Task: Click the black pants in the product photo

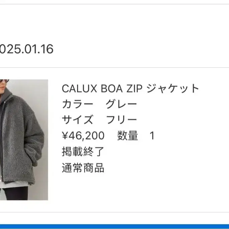Action: click(x=16, y=193)
